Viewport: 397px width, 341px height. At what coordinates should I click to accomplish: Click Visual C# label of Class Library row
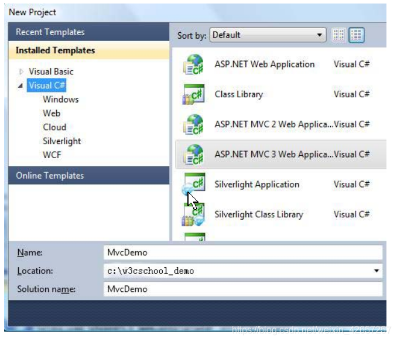(351, 94)
